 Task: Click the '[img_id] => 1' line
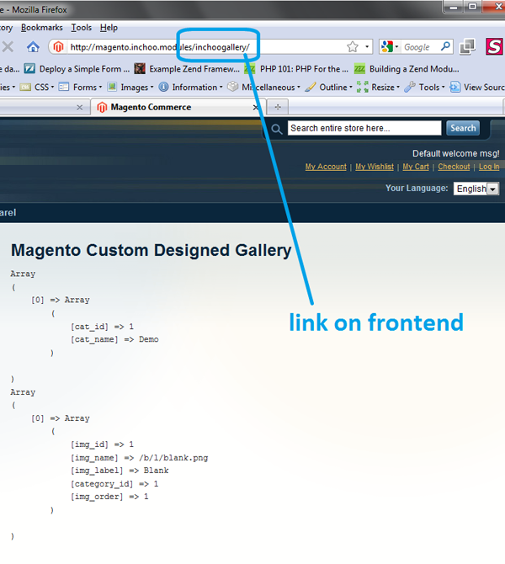pyautogui.click(x=102, y=444)
